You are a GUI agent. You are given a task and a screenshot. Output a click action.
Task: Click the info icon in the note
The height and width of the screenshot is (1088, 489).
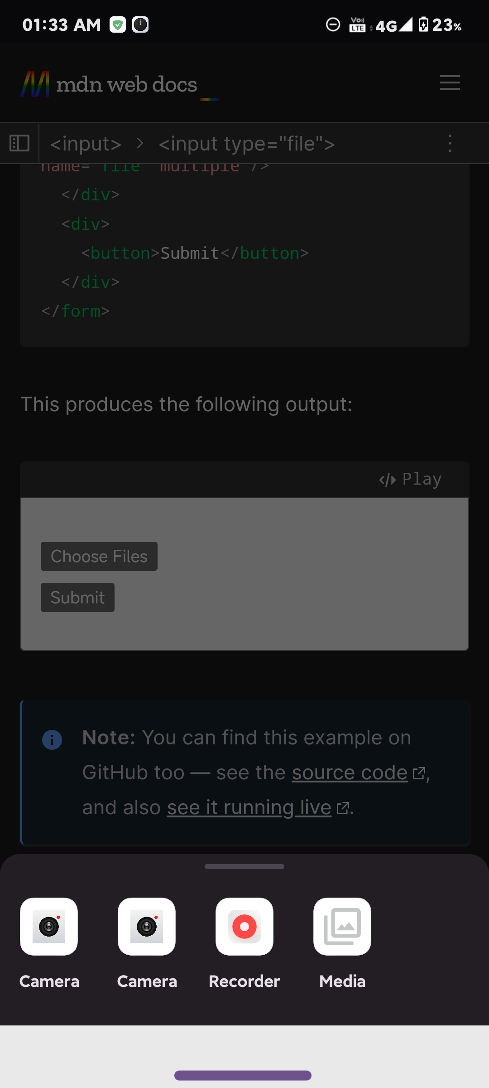52,740
